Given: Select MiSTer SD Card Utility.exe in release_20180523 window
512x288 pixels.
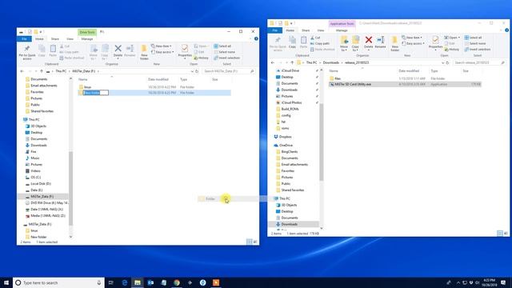Looking at the screenshot, I should tap(405, 84).
